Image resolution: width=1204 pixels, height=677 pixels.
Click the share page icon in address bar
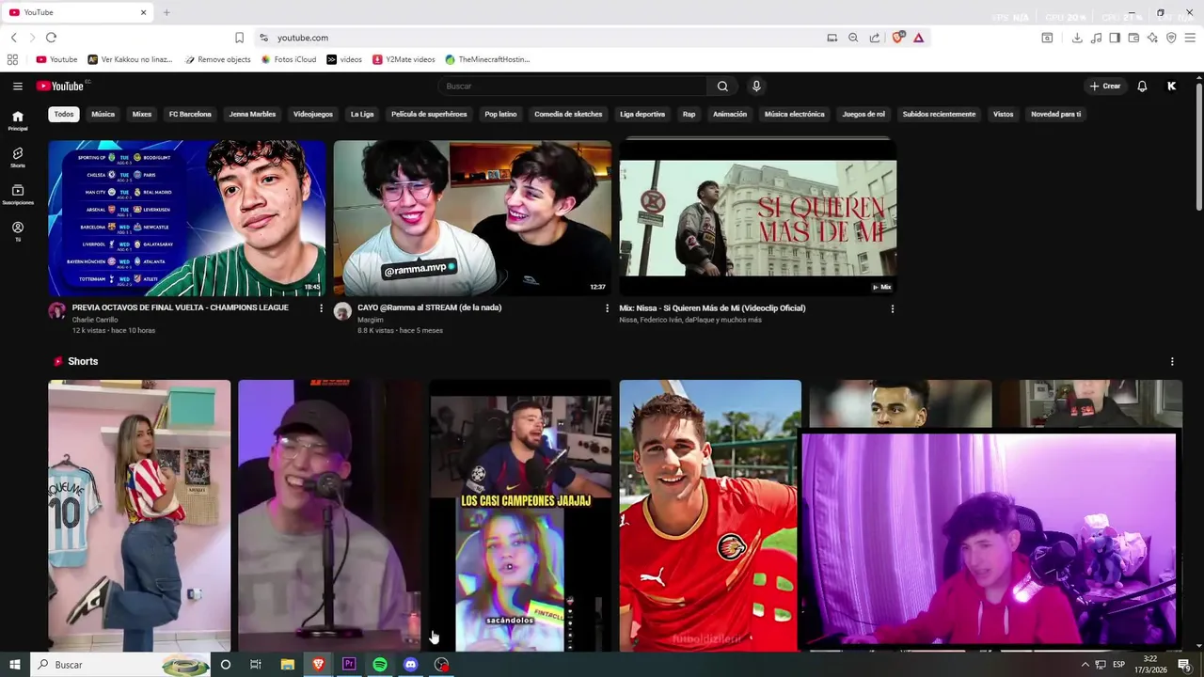coord(875,38)
